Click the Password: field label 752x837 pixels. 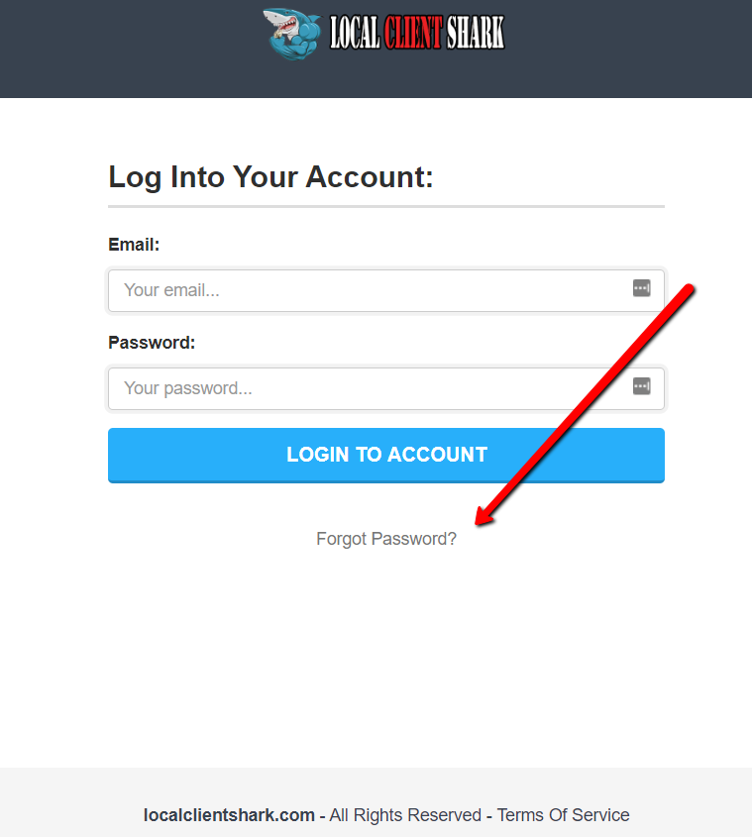(x=152, y=342)
